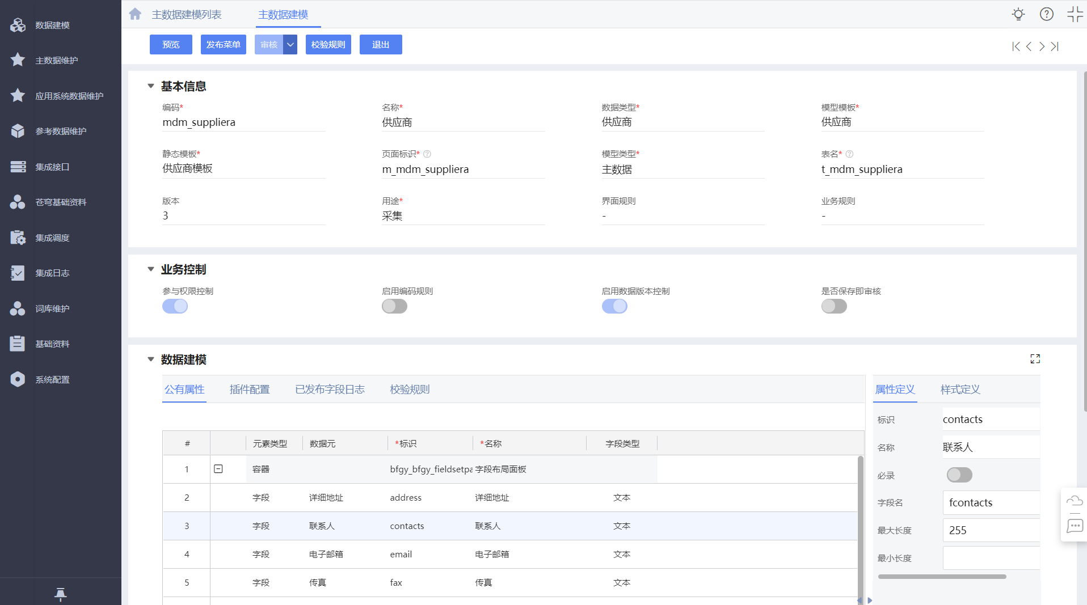Image resolution: width=1087 pixels, height=605 pixels.
Task: Click the 页面标识 help tooltip icon
Action: click(x=427, y=154)
